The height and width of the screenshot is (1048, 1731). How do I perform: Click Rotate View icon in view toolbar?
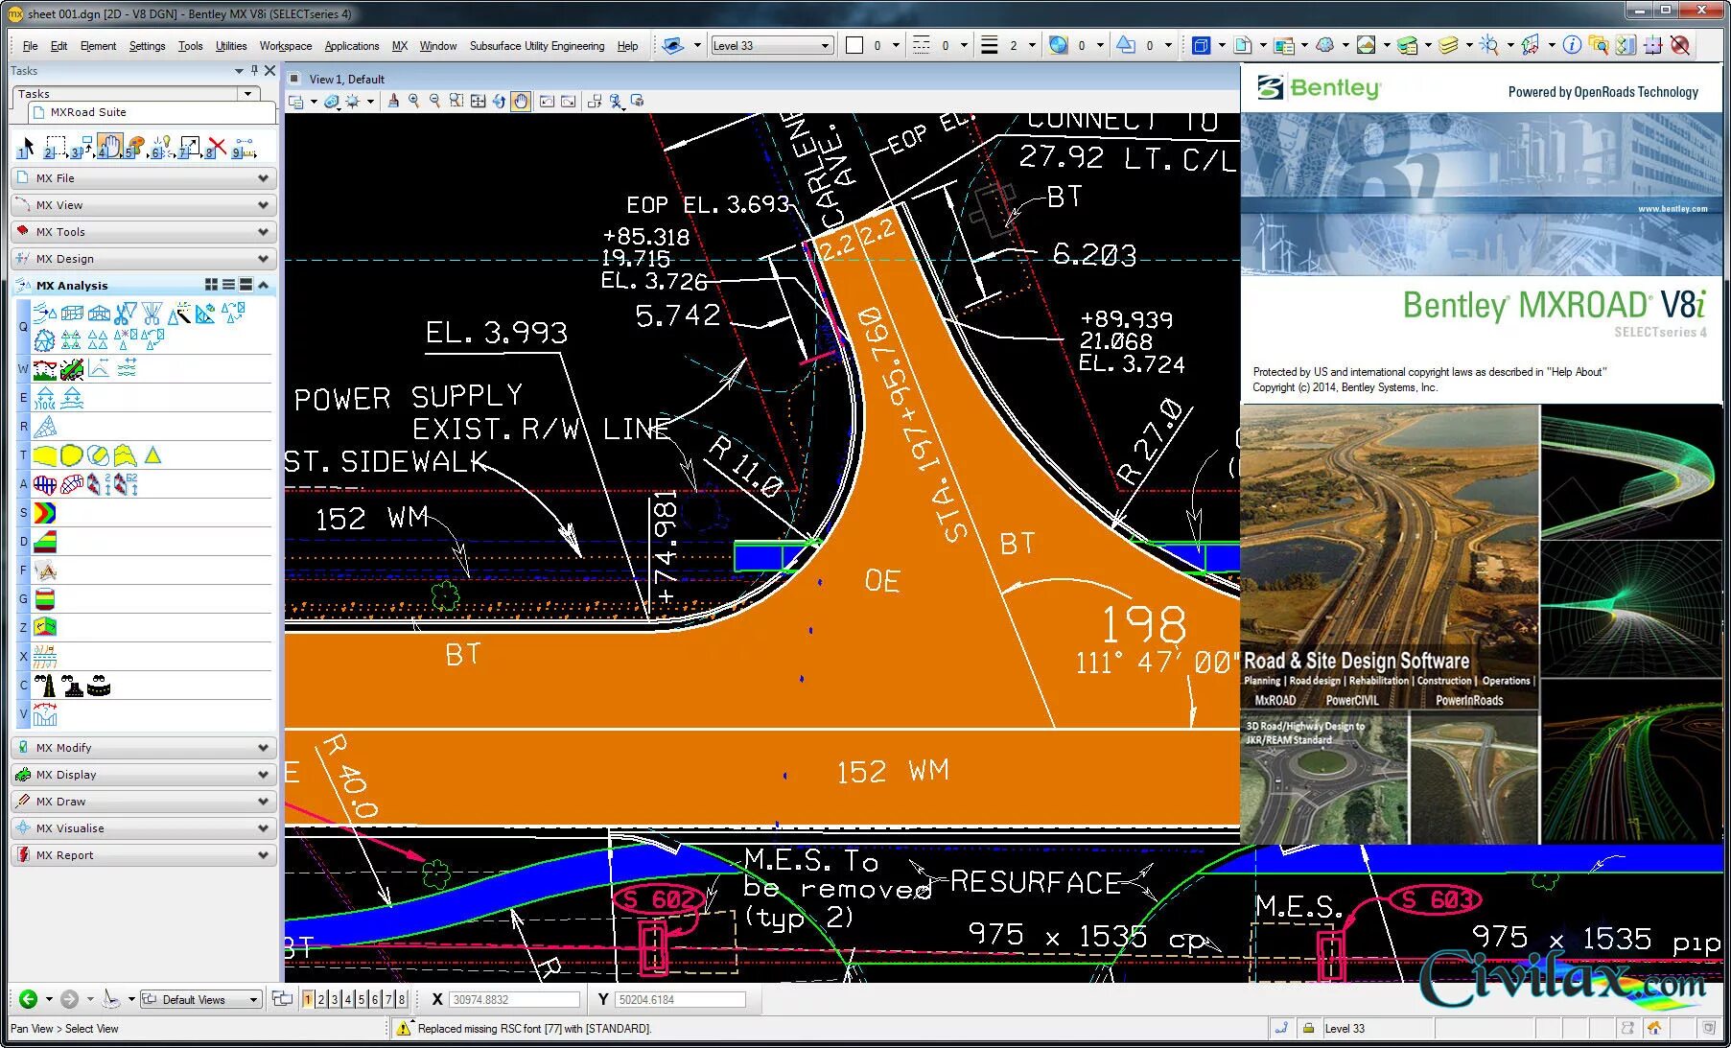[x=499, y=101]
